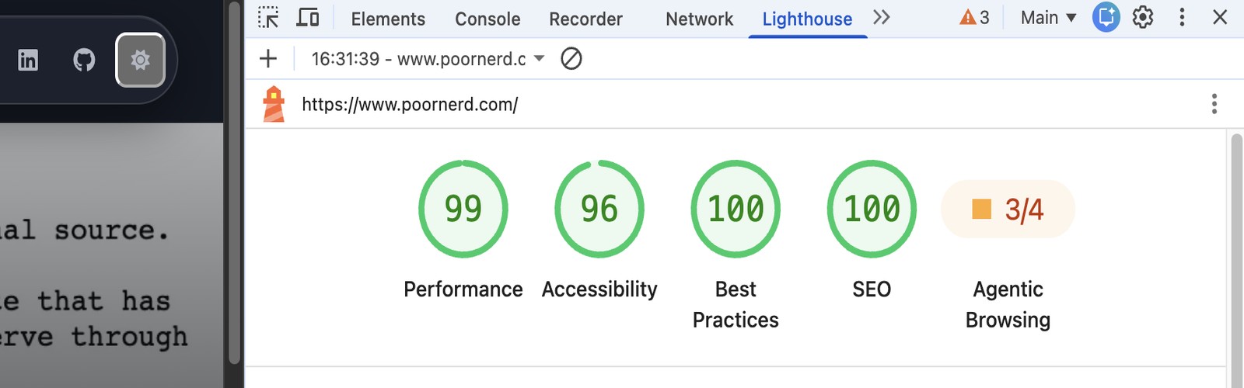Click the SEO label

pyautogui.click(x=872, y=289)
